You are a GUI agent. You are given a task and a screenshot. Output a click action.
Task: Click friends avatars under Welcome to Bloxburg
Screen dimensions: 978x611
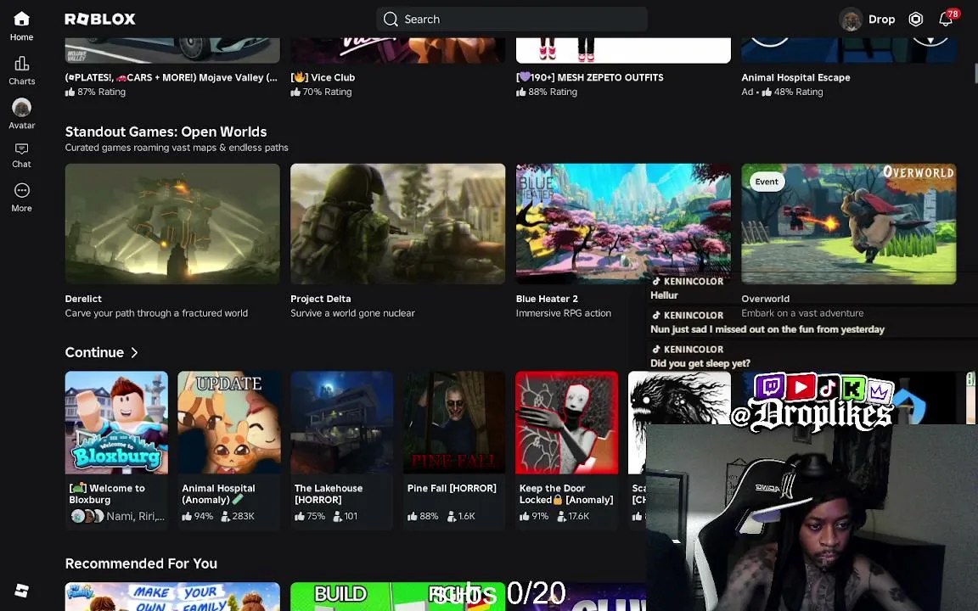click(x=87, y=516)
